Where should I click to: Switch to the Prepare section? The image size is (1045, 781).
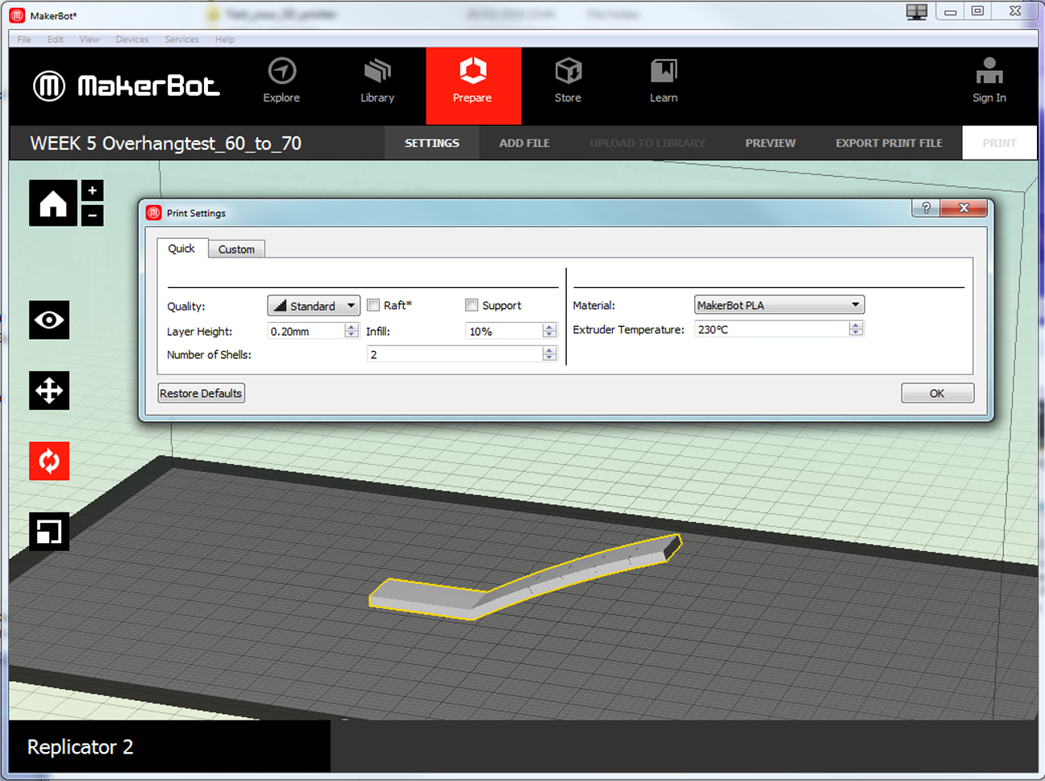(x=473, y=86)
